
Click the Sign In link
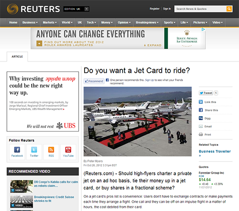167,9
